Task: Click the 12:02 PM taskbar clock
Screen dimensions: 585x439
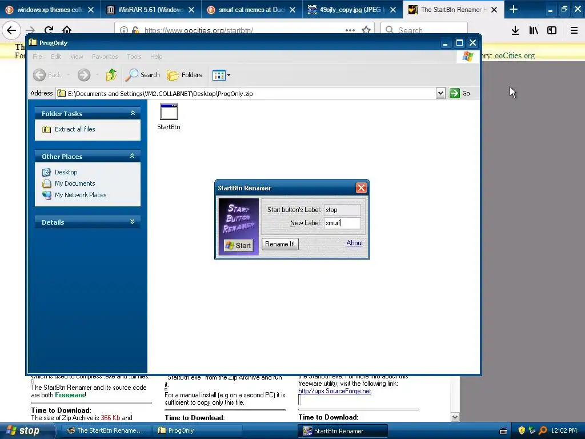Action: click(x=564, y=430)
